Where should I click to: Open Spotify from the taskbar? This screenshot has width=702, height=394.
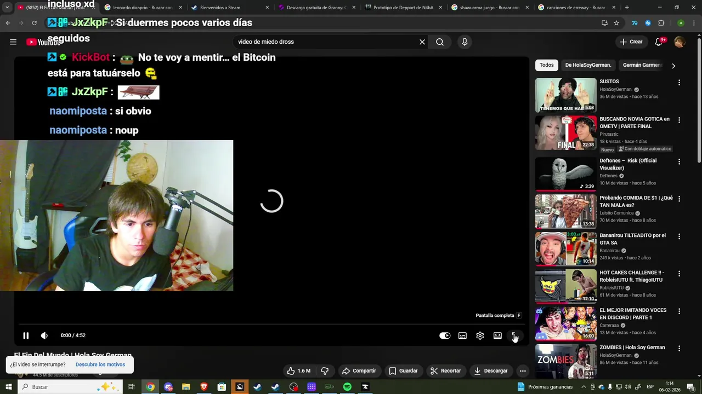pyautogui.click(x=347, y=387)
